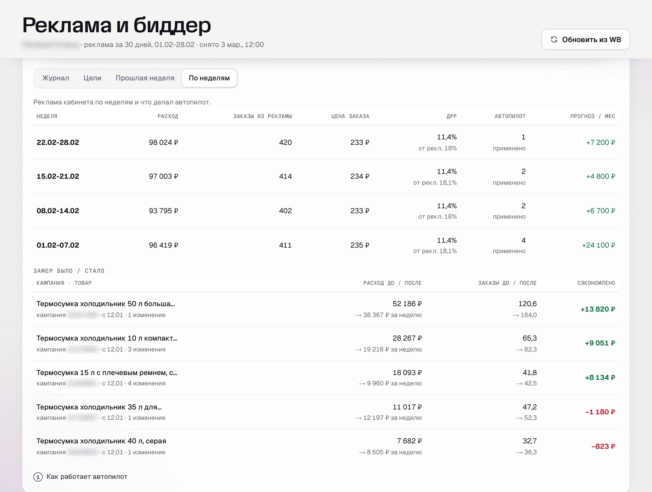Click the Заказы из рекламы column header
Image resolution: width=652 pixels, height=492 pixels.
point(263,116)
